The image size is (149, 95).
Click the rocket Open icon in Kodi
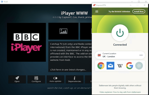point(17,78)
